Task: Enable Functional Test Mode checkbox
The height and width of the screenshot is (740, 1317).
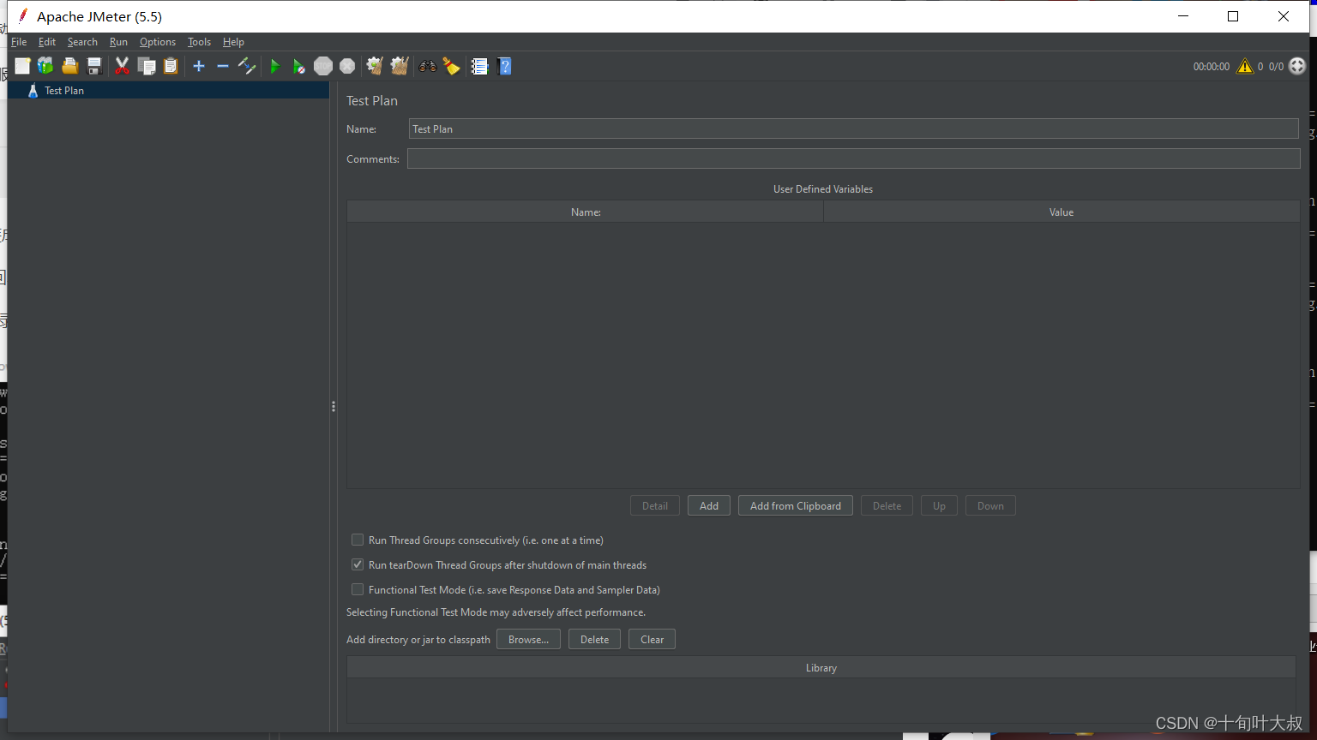Action: pos(358,589)
